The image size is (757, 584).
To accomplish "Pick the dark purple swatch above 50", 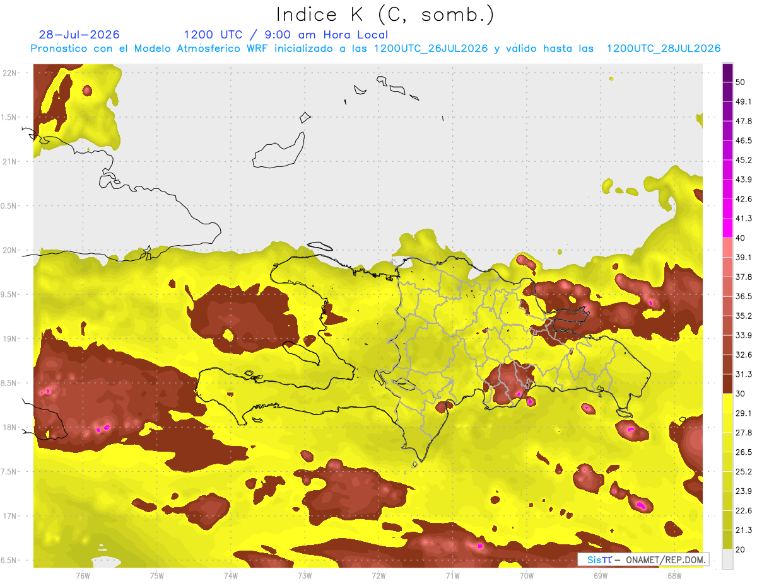I will 727,72.
